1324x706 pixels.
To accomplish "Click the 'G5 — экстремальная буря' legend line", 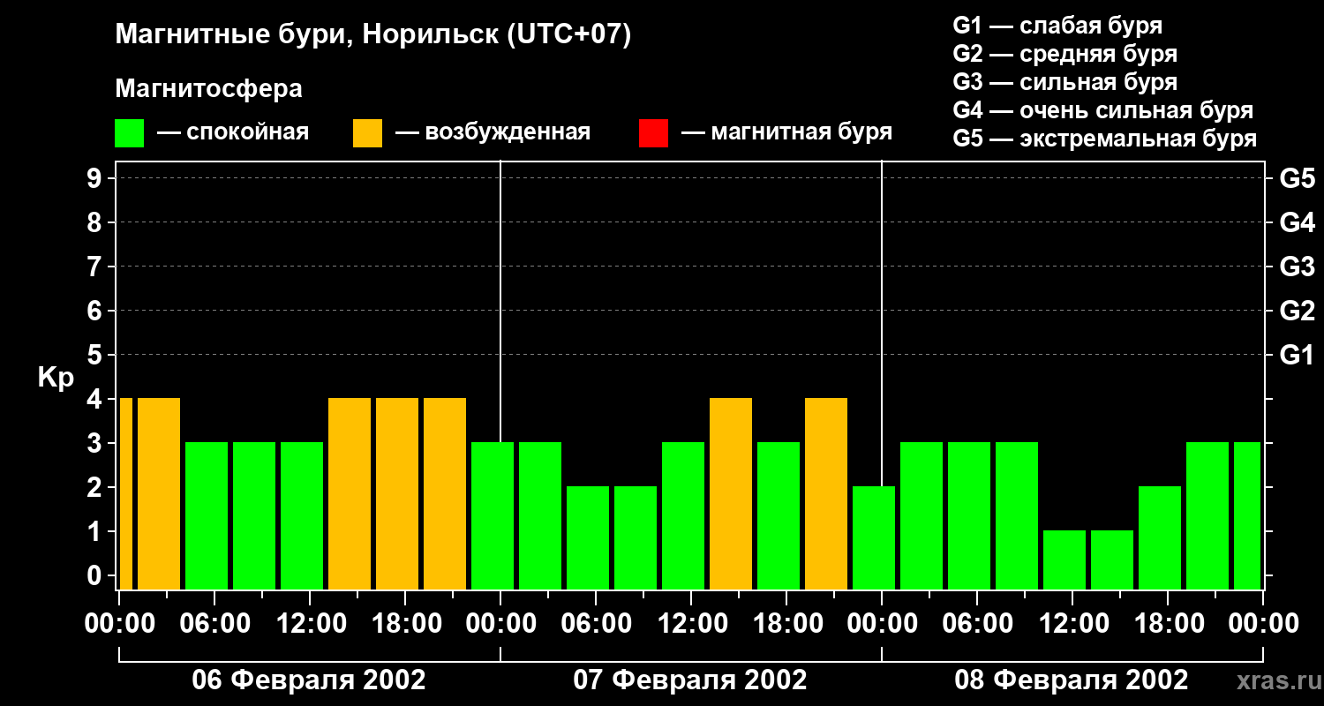I will [1104, 139].
